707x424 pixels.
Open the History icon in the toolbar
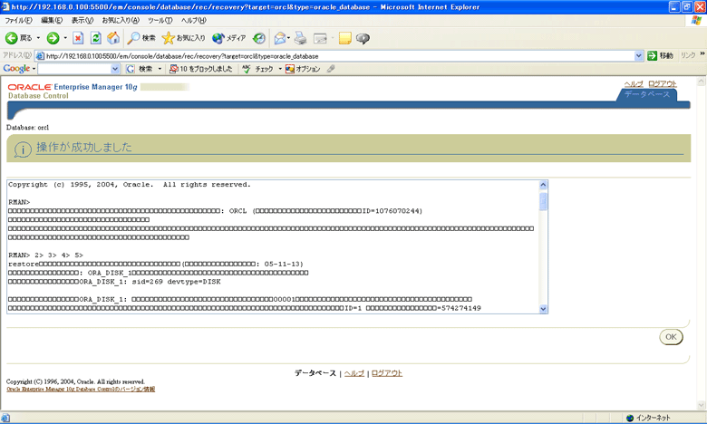click(259, 38)
